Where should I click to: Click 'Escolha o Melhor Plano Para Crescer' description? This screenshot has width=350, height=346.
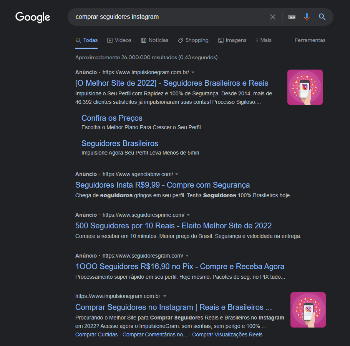[x=141, y=127]
